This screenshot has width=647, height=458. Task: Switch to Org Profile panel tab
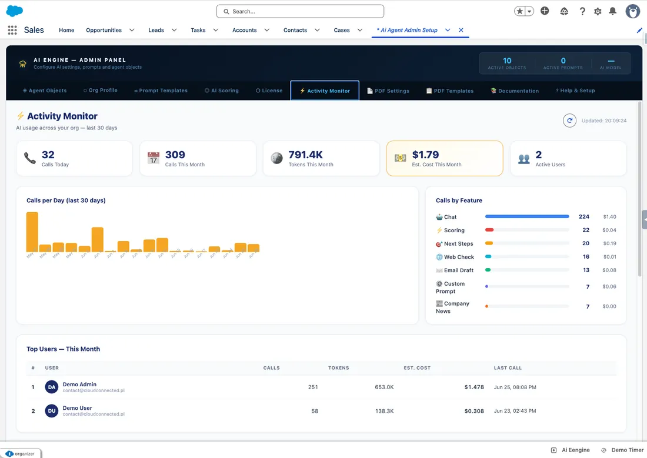pos(100,91)
